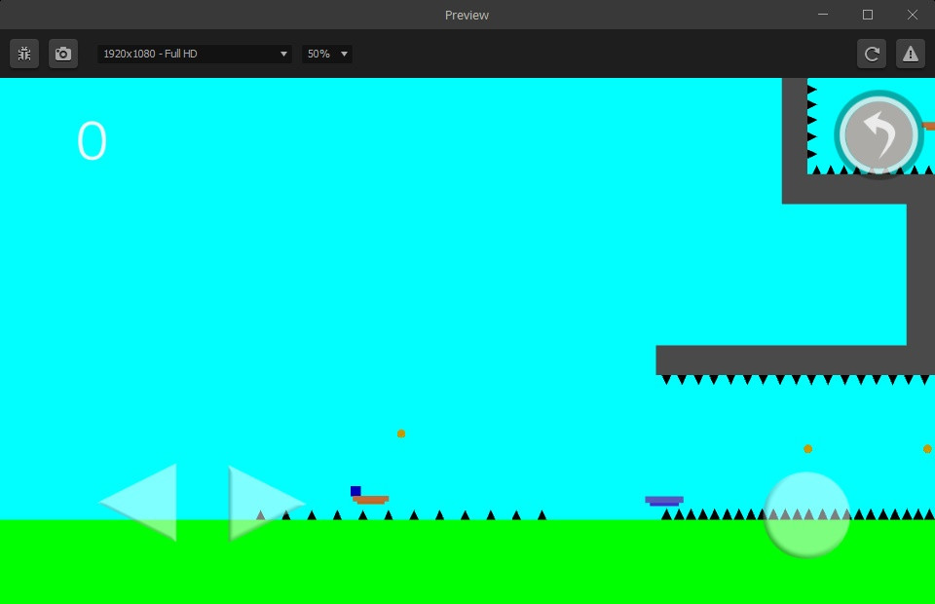This screenshot has height=604, width=935.
Task: Click the Preview window title
Action: tap(467, 15)
